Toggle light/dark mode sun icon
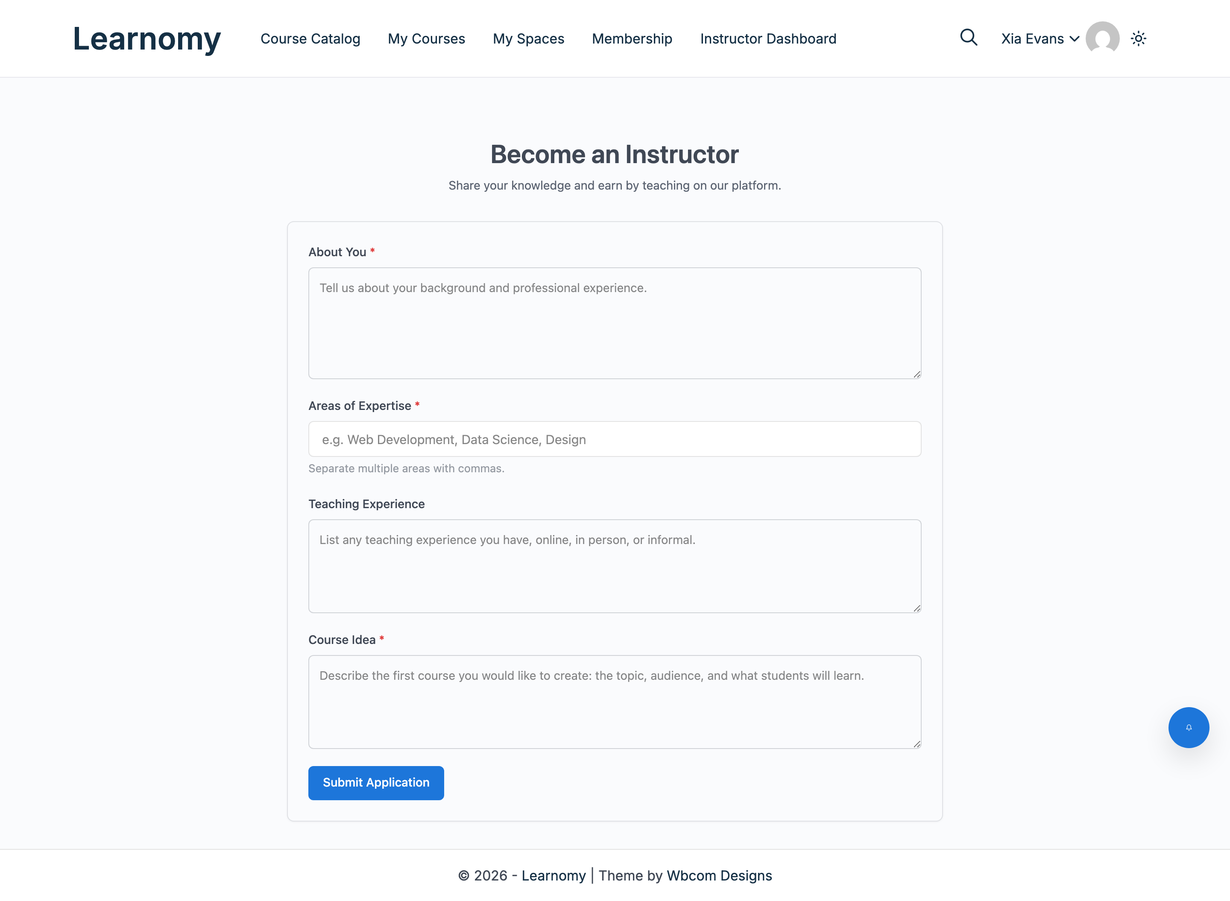 click(1138, 39)
